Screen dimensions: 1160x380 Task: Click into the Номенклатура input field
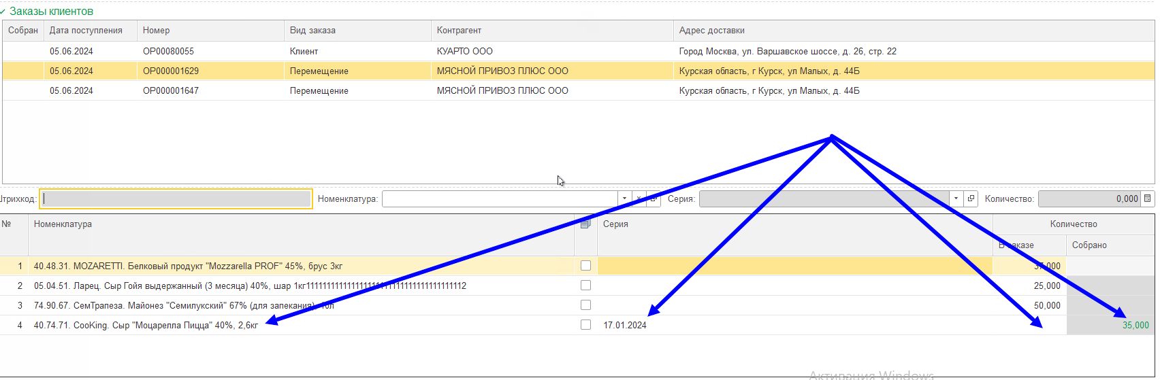click(x=500, y=198)
